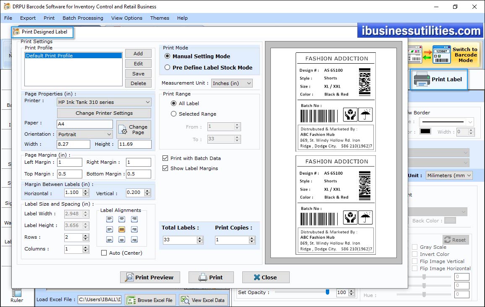Viewport: 485px width, 307px height.
Task: Enable Invert Color checkbox
Action: pos(415,254)
